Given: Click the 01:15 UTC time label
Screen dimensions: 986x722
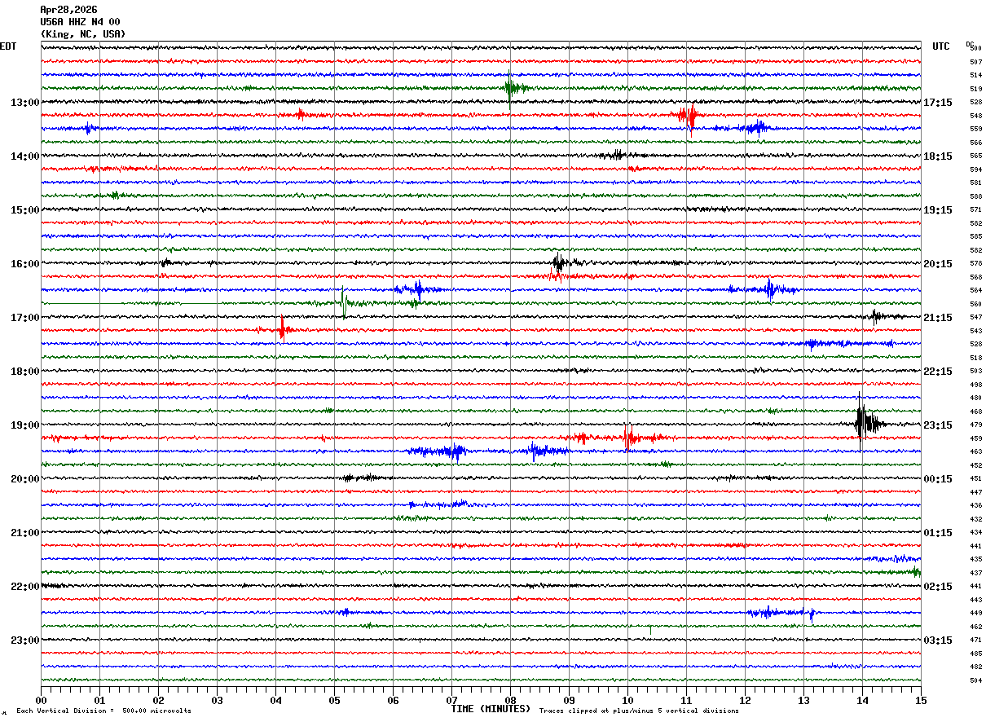Looking at the screenshot, I should (x=938, y=533).
